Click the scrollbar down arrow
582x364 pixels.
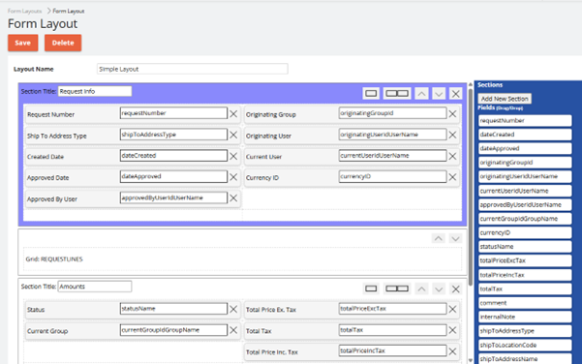(x=471, y=360)
